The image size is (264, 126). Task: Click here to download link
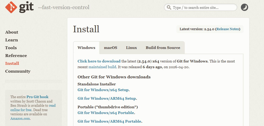tap(99, 61)
